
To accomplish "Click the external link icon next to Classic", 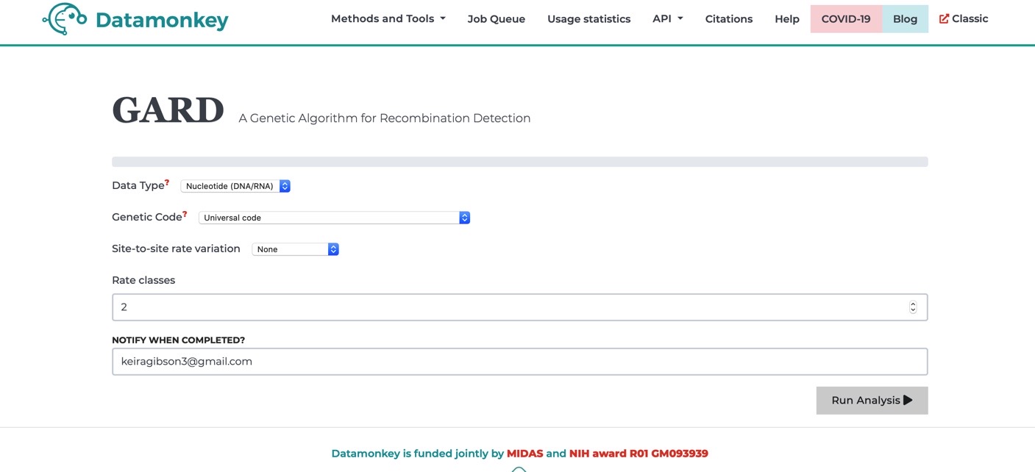I will [x=944, y=18].
